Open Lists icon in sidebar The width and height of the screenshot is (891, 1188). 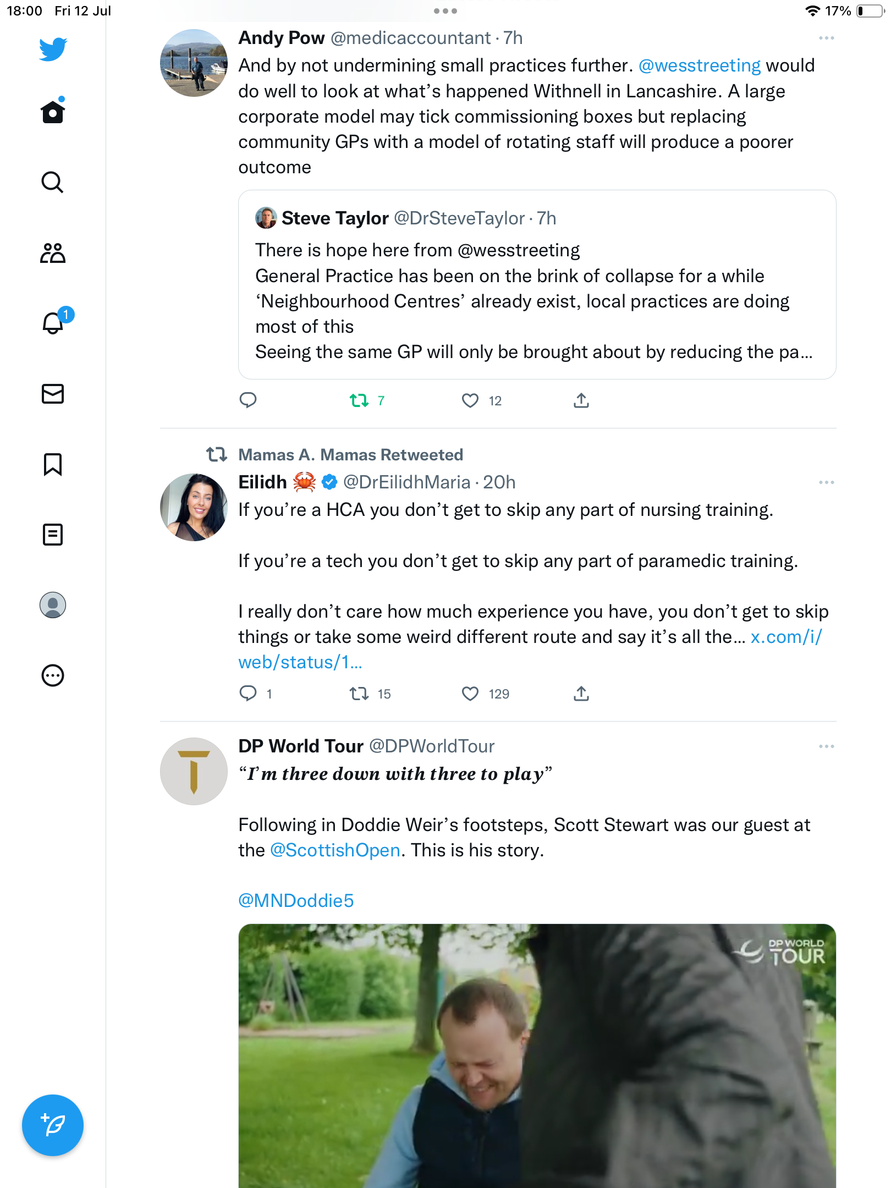click(53, 535)
